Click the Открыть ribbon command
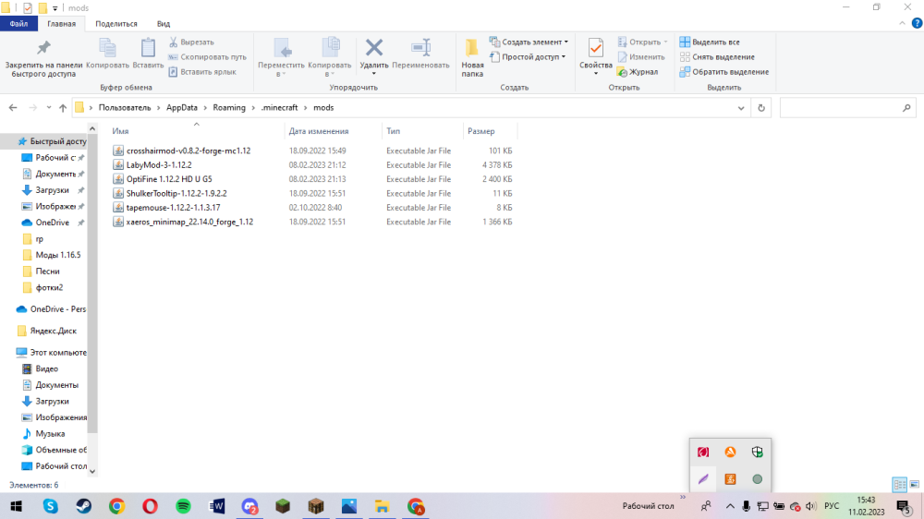The height and width of the screenshot is (519, 924). (642, 42)
